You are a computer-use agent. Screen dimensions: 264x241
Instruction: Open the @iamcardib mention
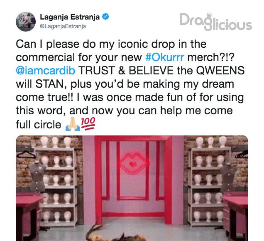pyautogui.click(x=46, y=71)
